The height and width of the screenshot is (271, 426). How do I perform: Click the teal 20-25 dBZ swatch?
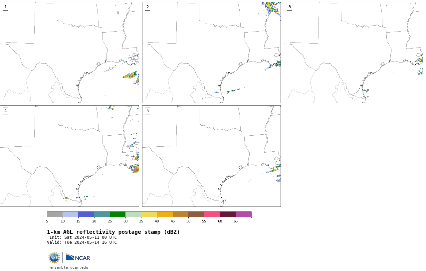tap(102, 214)
